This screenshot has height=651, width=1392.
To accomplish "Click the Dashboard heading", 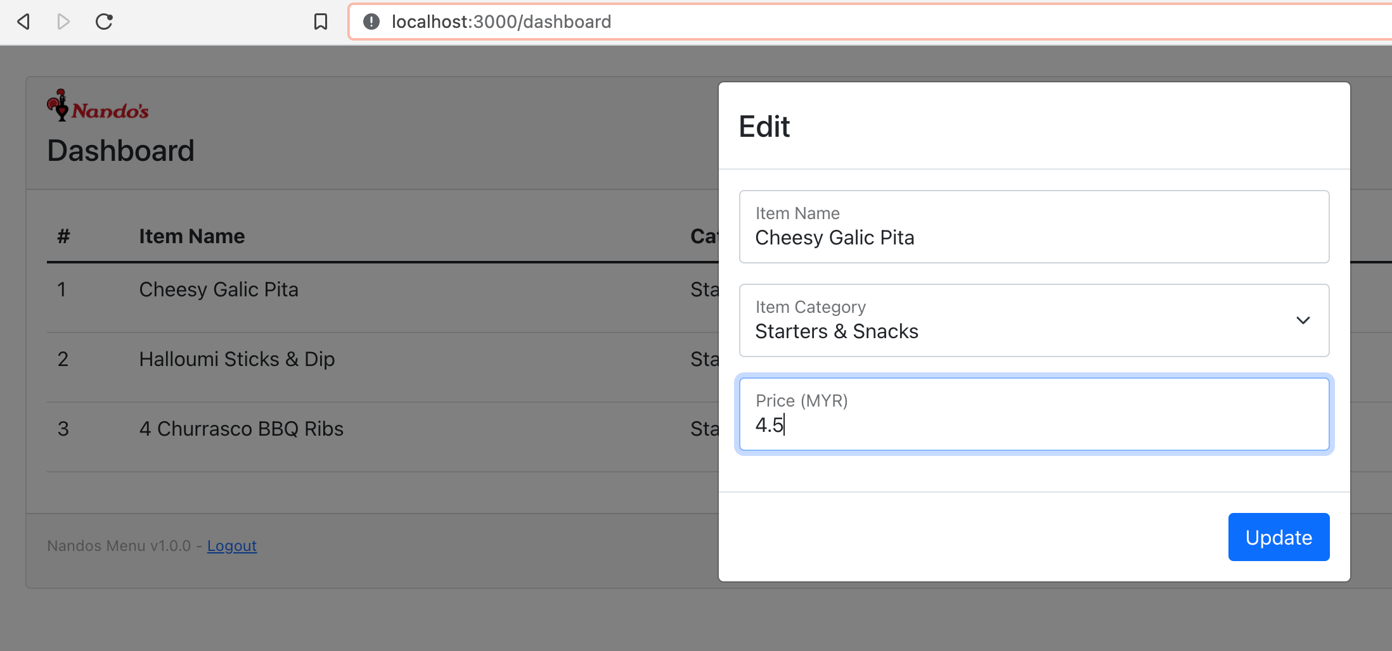I will pyautogui.click(x=120, y=151).
